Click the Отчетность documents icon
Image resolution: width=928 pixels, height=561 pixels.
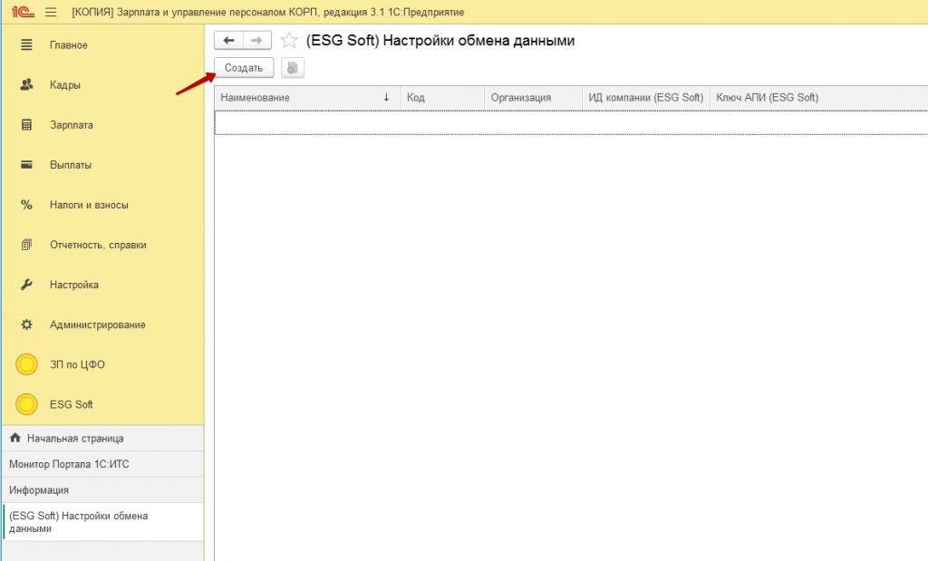[x=26, y=245]
